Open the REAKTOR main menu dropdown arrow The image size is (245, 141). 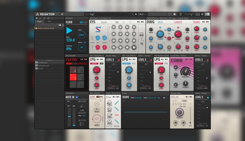tap(57, 14)
